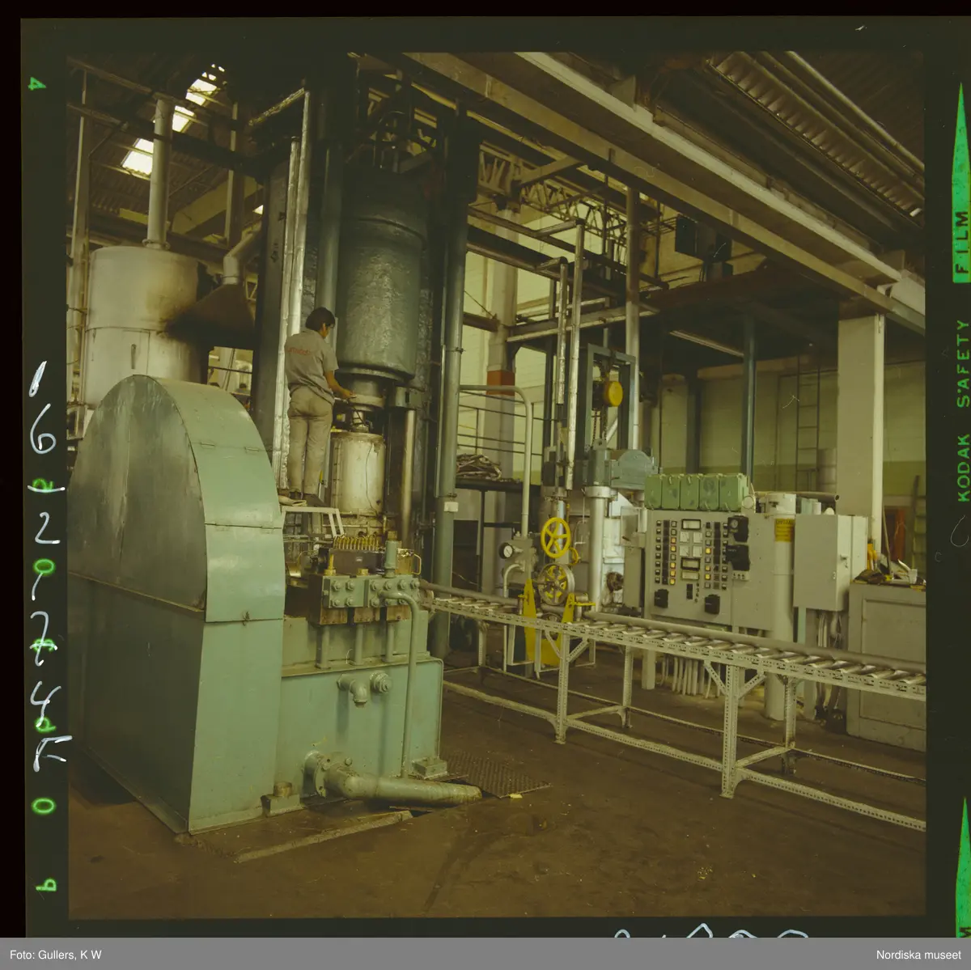Screen dimensions: 971x970
Task: Click the "Nordiska museet" caption text
Action: coord(917,955)
